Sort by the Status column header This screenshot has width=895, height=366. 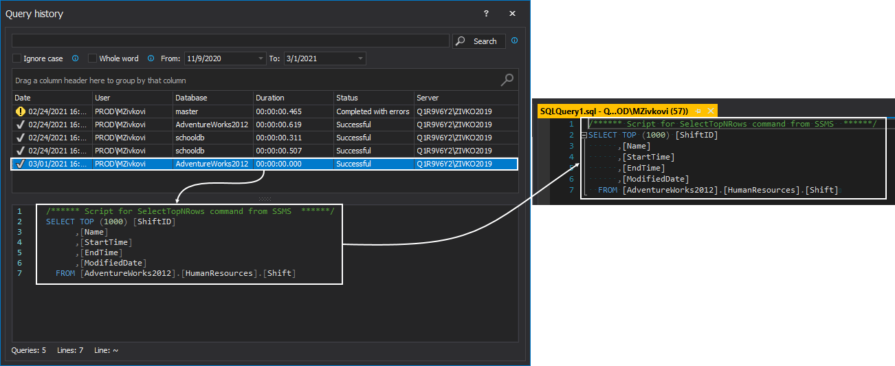pos(347,98)
